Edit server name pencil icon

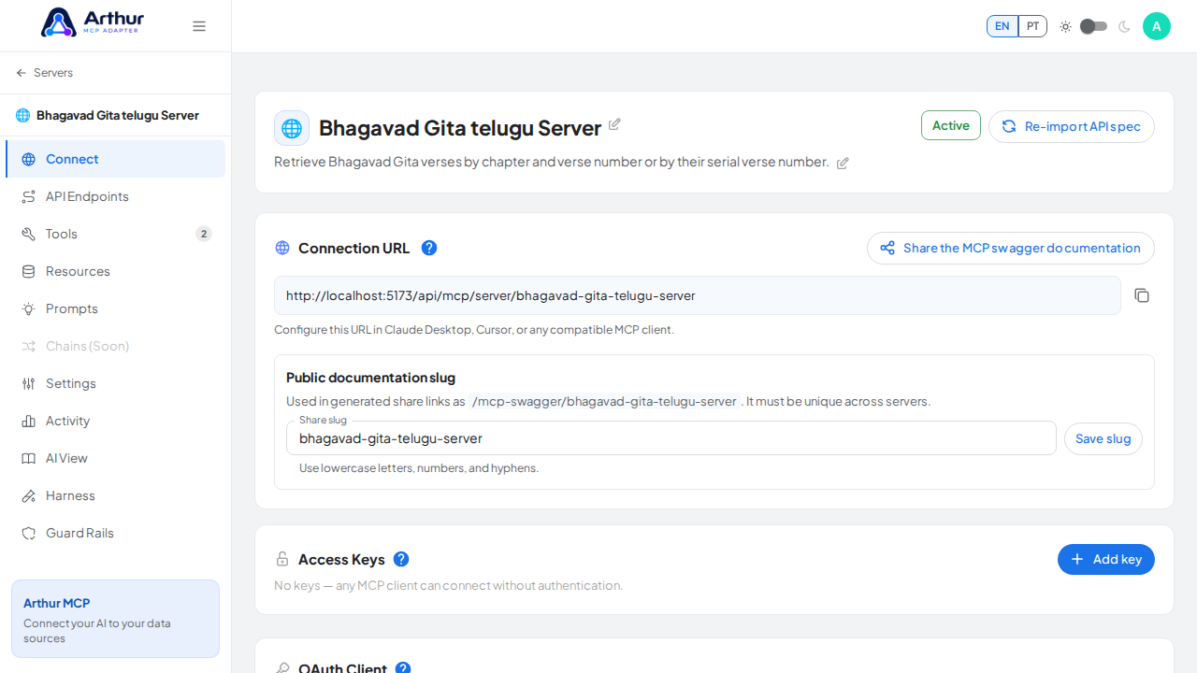pyautogui.click(x=614, y=124)
